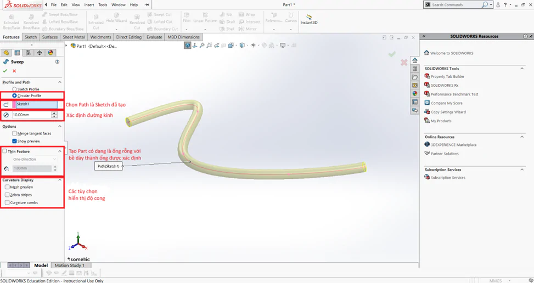Open the Insert menu

[89, 5]
